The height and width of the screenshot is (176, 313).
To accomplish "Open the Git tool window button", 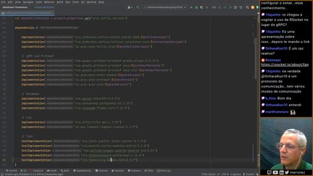I will coord(23,171).
